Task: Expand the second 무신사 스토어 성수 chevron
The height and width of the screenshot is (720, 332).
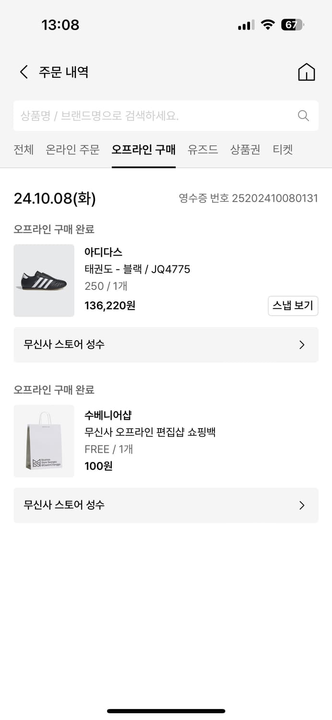Action: tap(301, 505)
